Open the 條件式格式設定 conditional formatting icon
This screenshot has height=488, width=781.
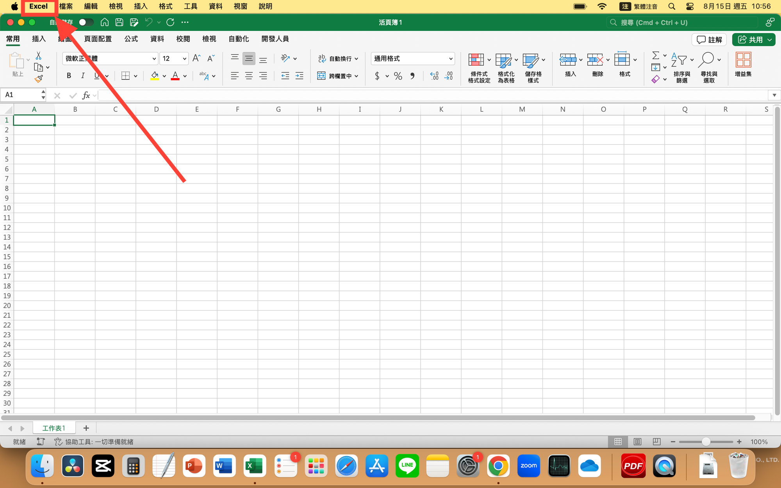[x=476, y=61]
